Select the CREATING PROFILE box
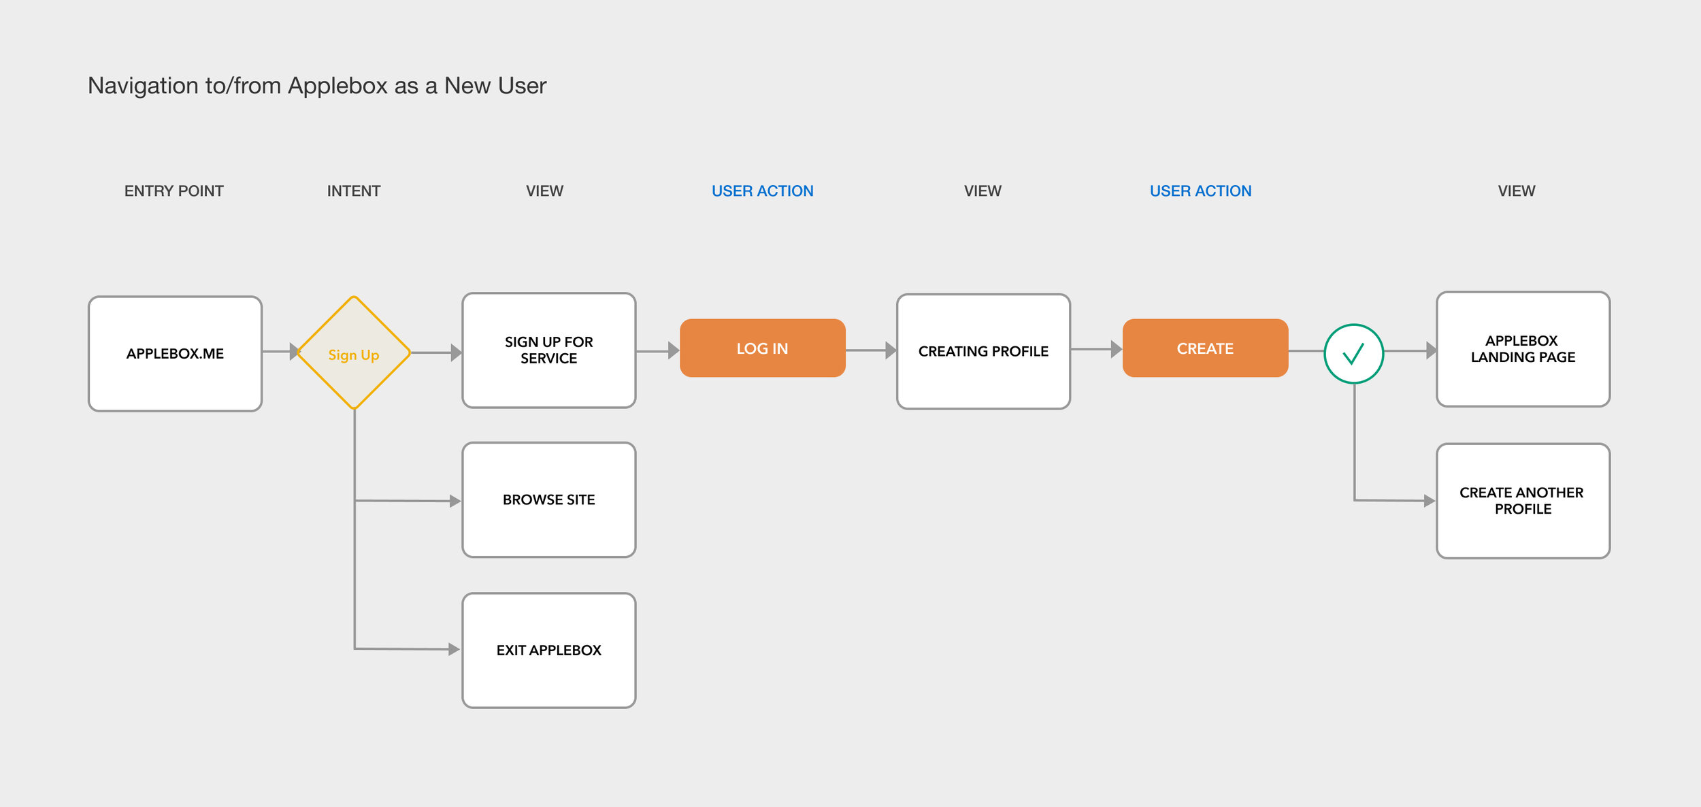The height and width of the screenshot is (807, 1701). point(983,352)
